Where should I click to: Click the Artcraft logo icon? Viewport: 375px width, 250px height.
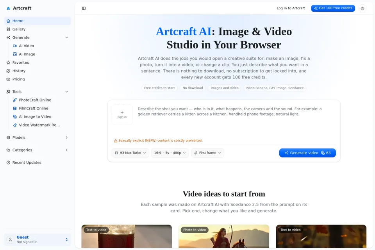(8, 8)
